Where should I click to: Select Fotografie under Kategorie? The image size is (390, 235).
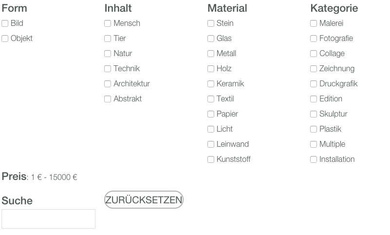pyautogui.click(x=314, y=39)
